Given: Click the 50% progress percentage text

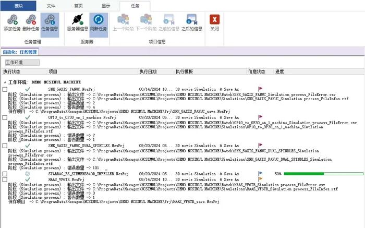Looking at the screenshot, I should pos(278,174).
